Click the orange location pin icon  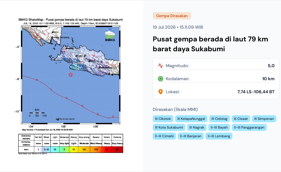click(x=161, y=92)
